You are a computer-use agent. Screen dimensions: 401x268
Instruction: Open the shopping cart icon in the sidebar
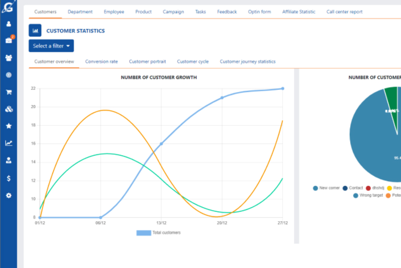pos(9,92)
